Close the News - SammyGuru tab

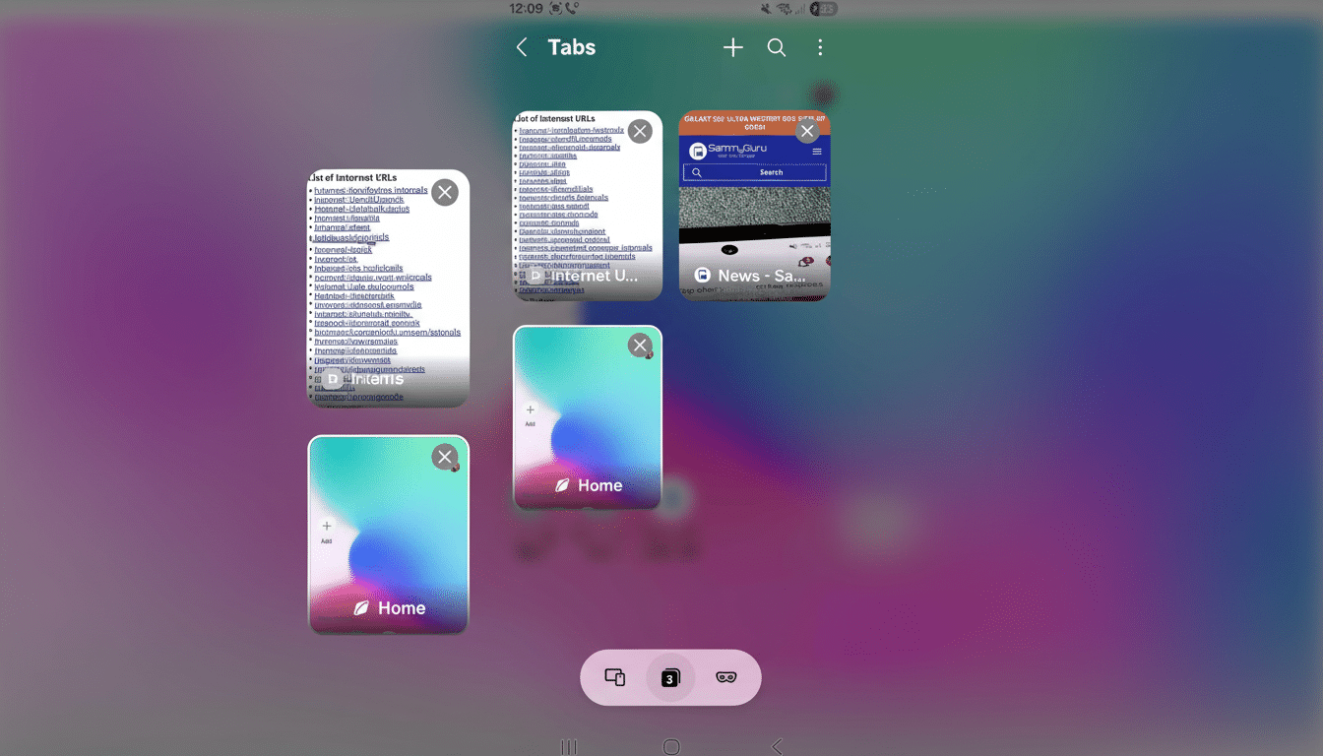(807, 131)
